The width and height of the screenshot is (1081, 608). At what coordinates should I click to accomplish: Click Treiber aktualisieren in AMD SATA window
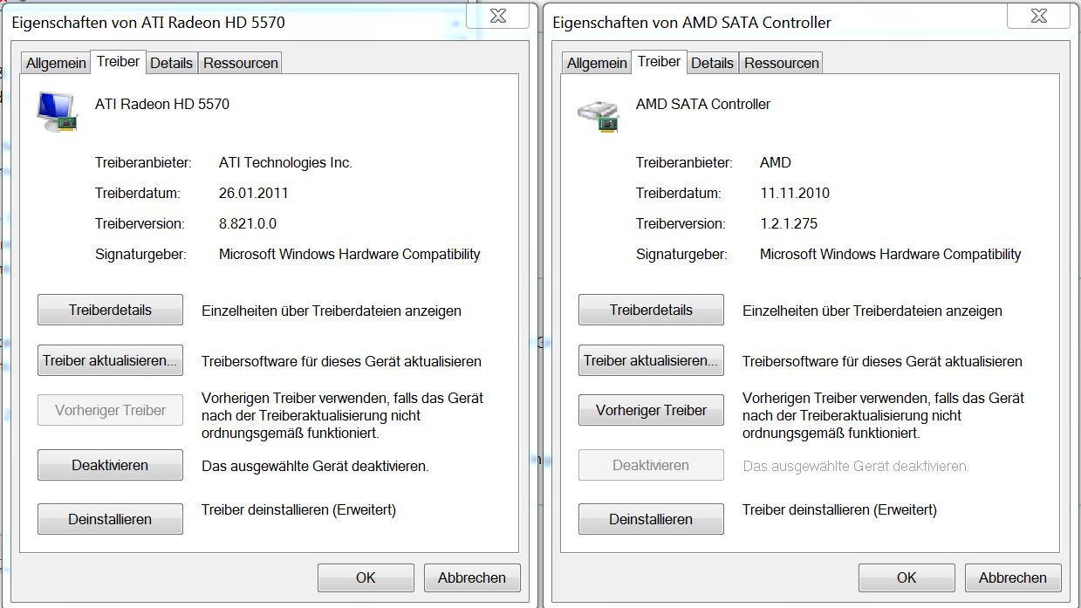click(x=651, y=360)
